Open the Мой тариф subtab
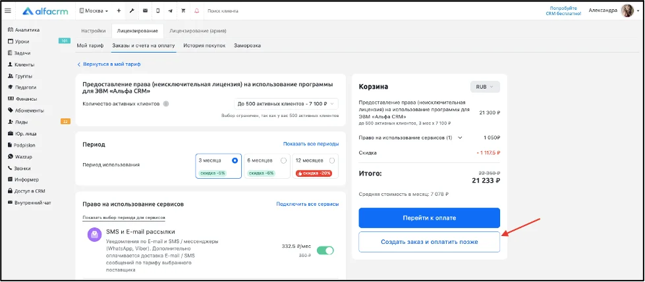 point(90,45)
